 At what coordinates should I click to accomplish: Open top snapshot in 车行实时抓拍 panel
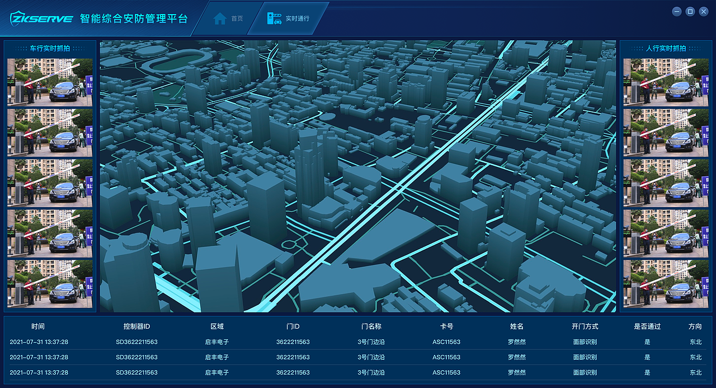pyautogui.click(x=50, y=82)
